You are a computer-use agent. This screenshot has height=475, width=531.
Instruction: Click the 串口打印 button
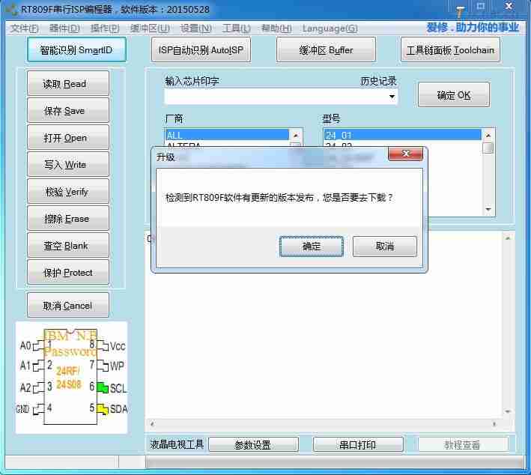357,445
